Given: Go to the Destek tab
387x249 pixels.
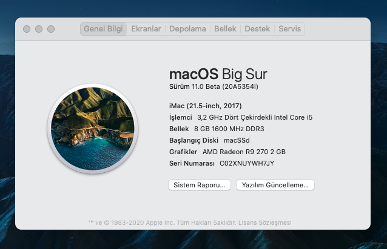Looking at the screenshot, I should (x=257, y=29).
